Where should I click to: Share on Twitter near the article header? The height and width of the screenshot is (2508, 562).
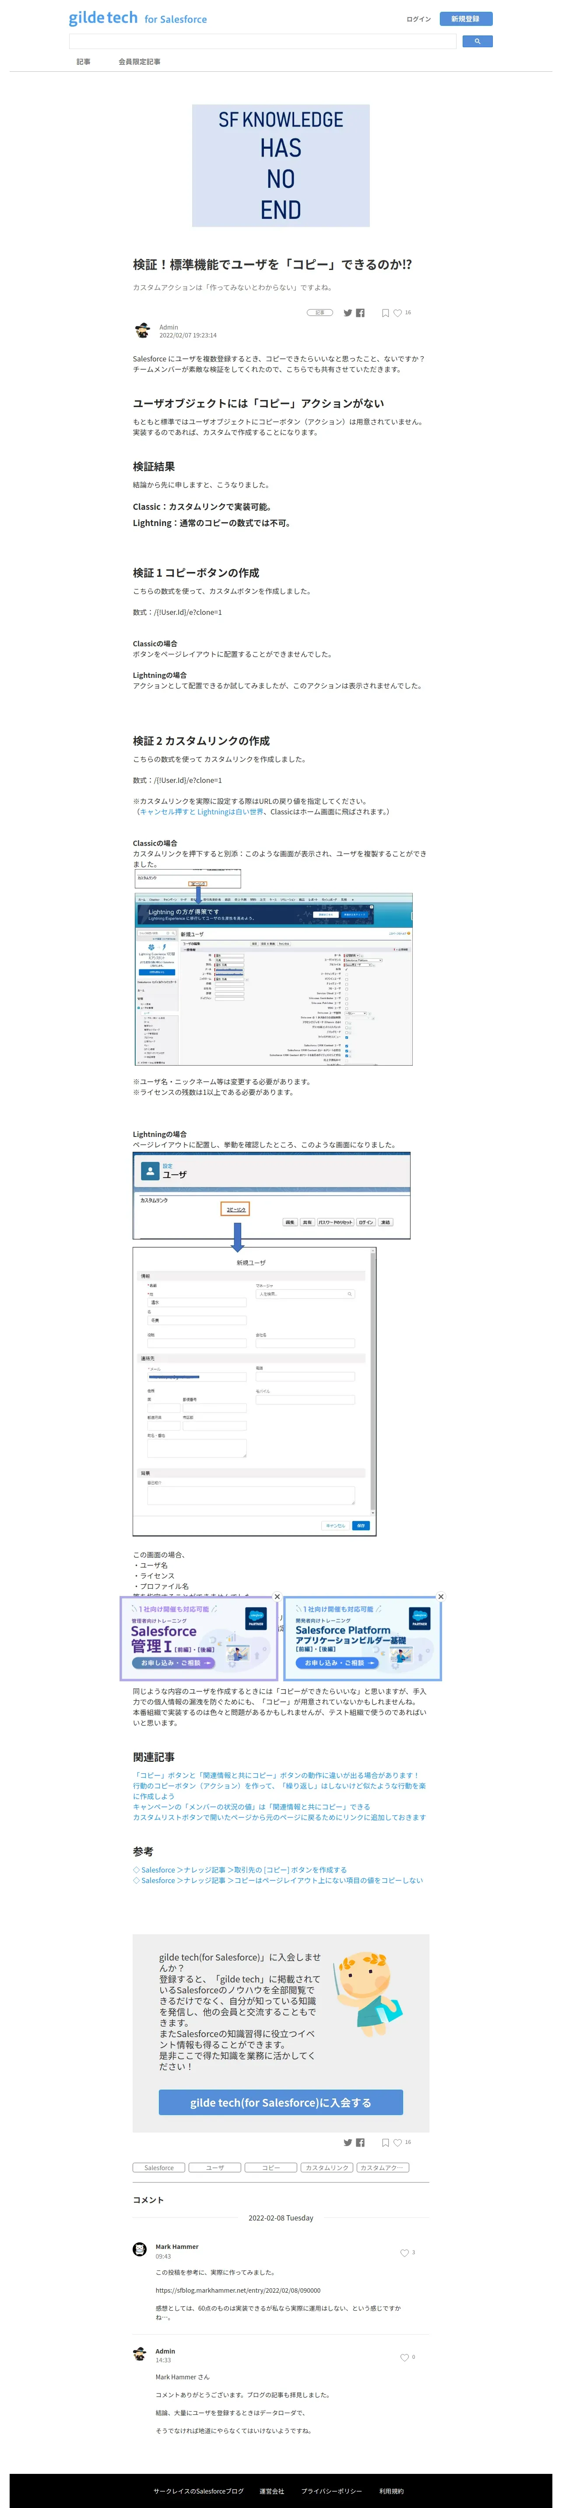click(348, 312)
